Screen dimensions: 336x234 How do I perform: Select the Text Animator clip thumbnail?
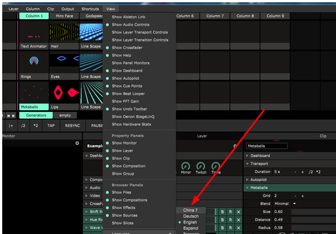[x=34, y=33]
